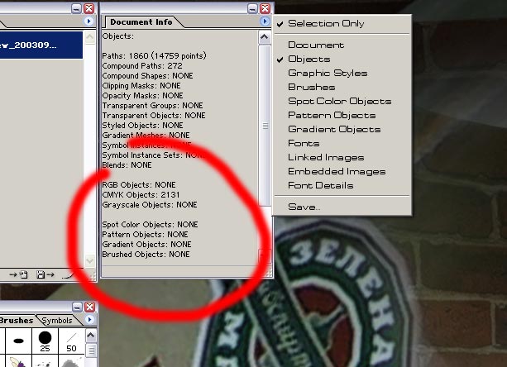Screen dimensions: 507x367
Task: Click the 'Objects:' heading in Document Info
Action: click(118, 36)
